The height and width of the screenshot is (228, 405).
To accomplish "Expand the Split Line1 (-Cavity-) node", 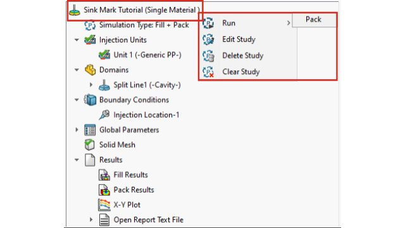I will [x=91, y=85].
